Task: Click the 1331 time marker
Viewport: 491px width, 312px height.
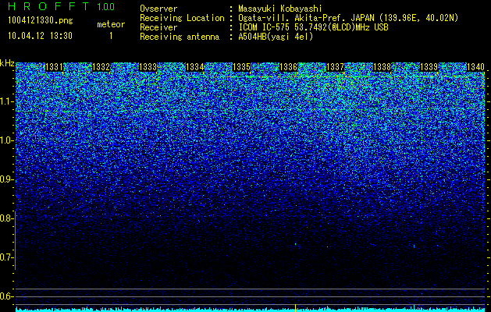Action: pos(55,67)
